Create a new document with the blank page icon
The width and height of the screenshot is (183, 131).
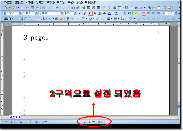tap(5, 8)
